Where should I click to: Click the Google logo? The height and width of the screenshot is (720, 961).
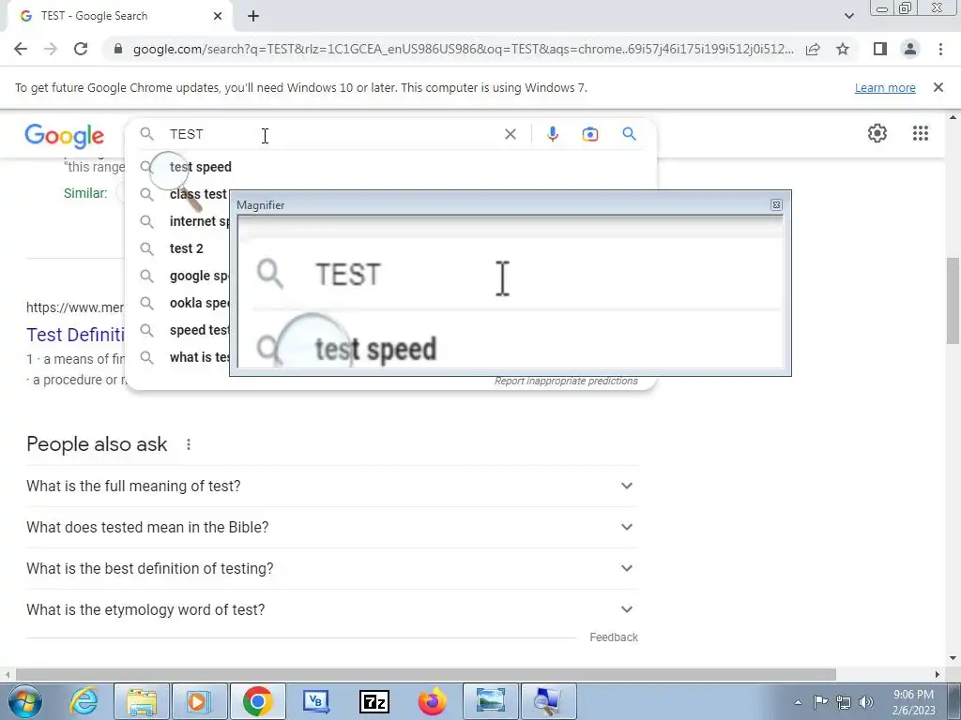65,135
